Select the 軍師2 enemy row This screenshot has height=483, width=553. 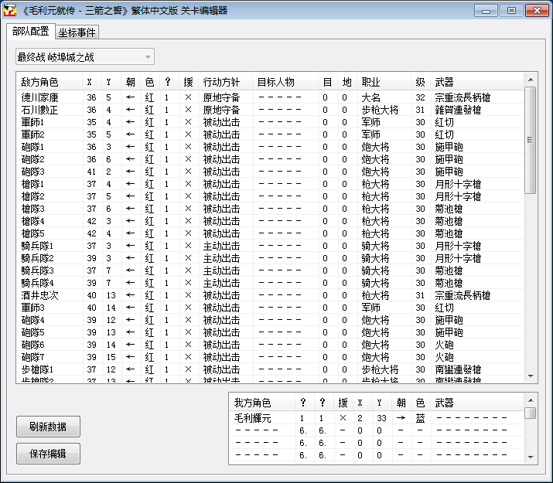pos(270,134)
